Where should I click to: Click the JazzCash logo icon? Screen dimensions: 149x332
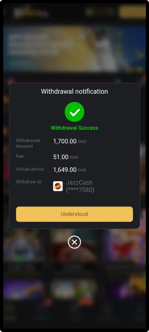[x=58, y=186]
